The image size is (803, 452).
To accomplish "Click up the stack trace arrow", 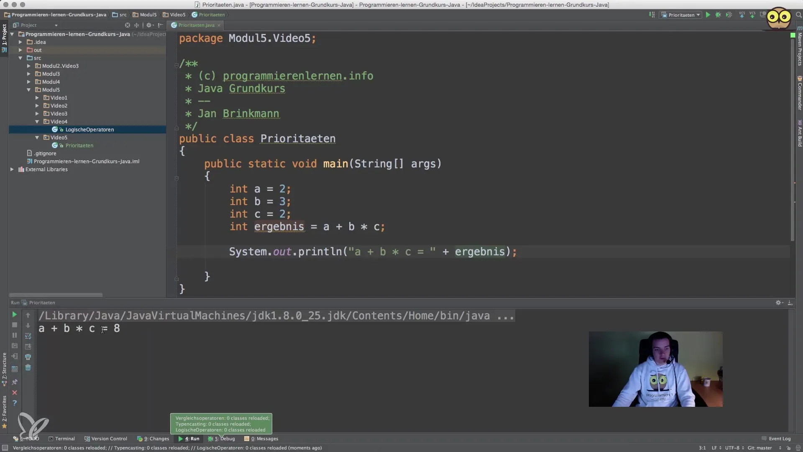I will (28, 315).
